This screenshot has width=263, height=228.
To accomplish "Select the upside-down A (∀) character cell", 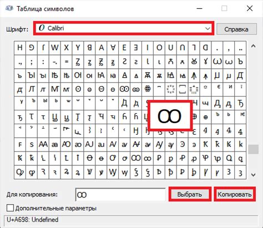I will pos(113,48).
